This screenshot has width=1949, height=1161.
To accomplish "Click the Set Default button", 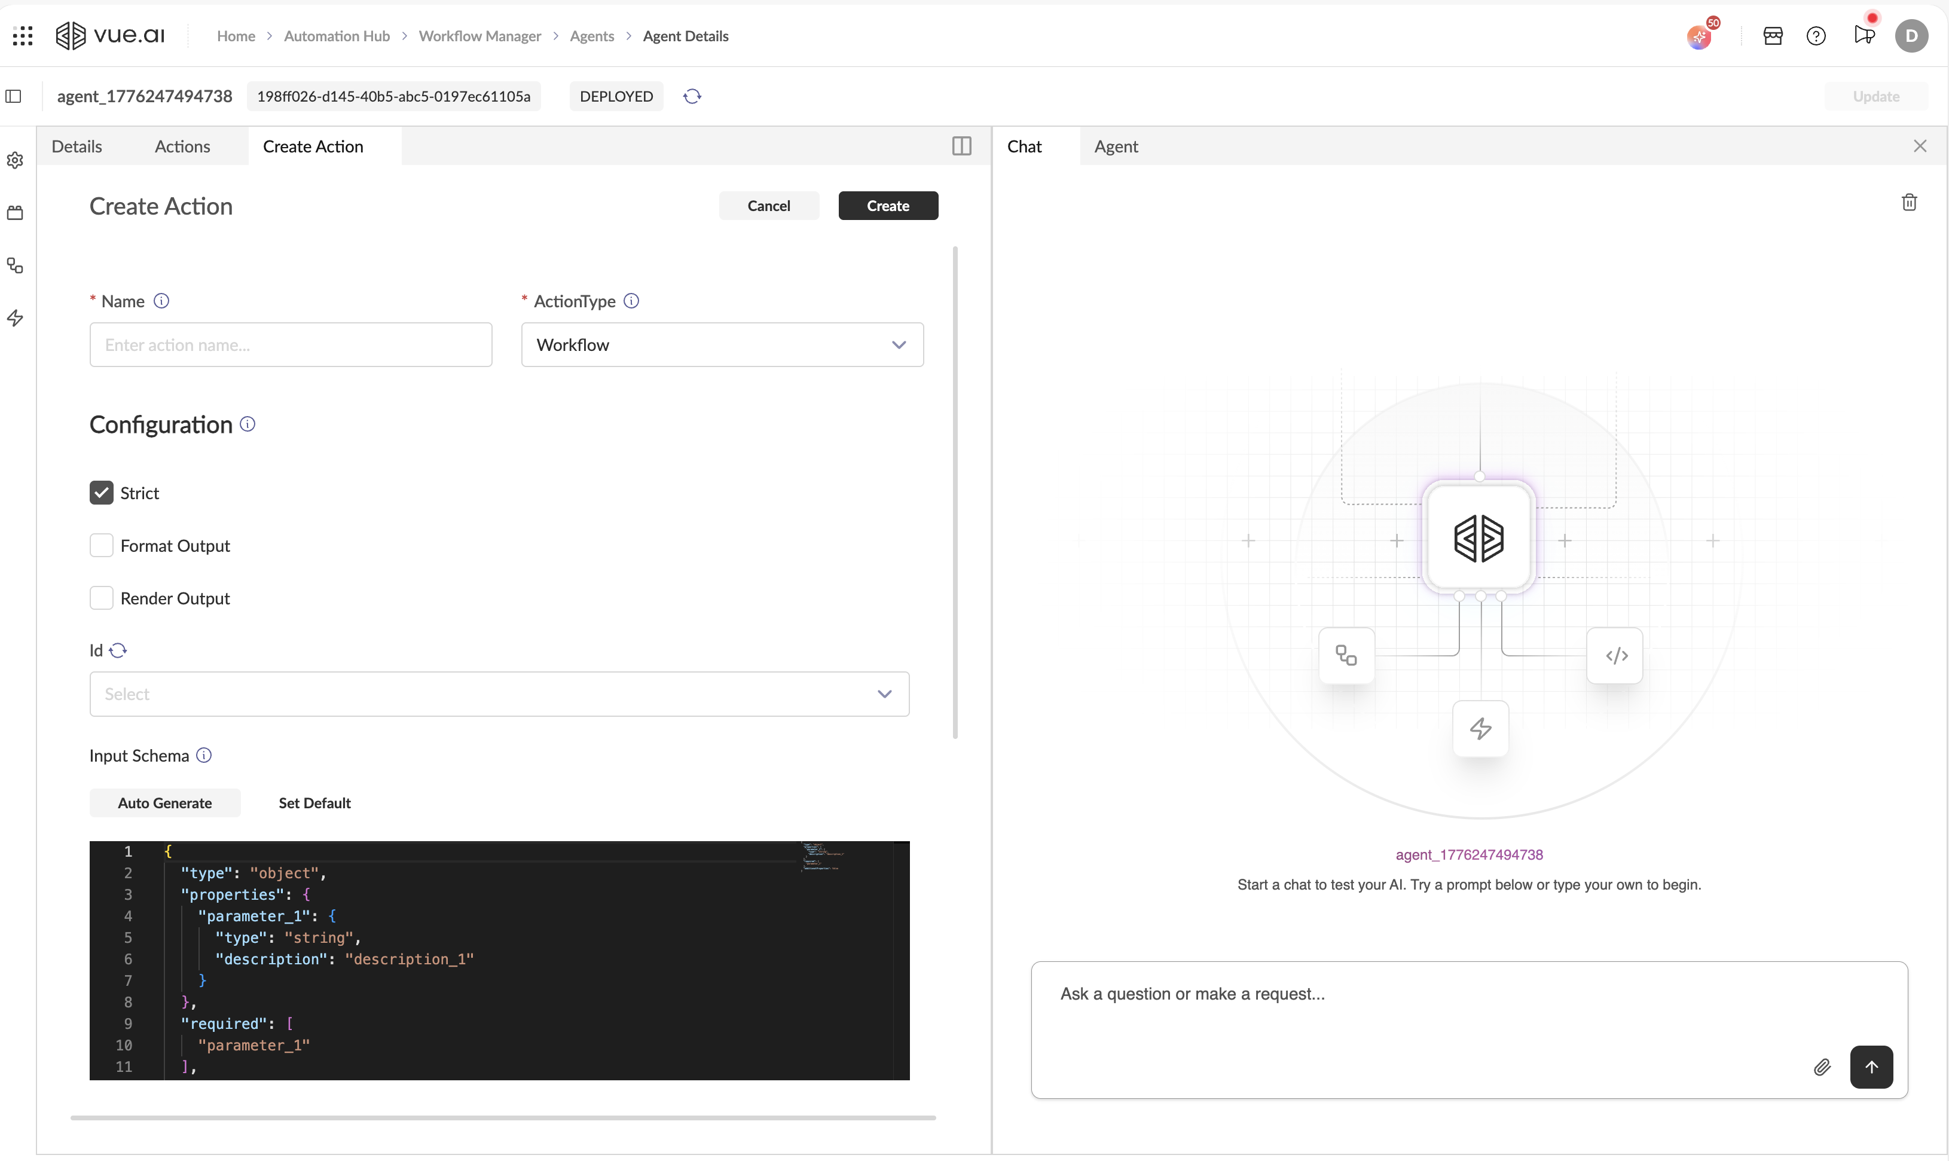I will click(314, 802).
